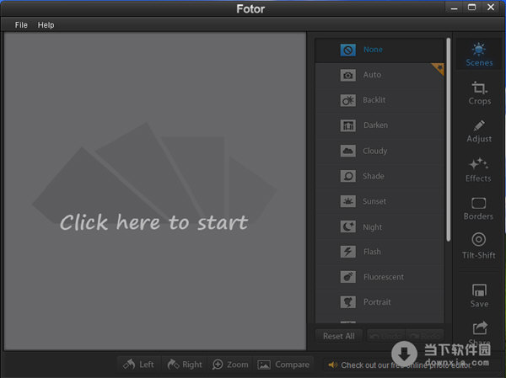Open the Help menu
The height and width of the screenshot is (378, 506).
point(46,24)
